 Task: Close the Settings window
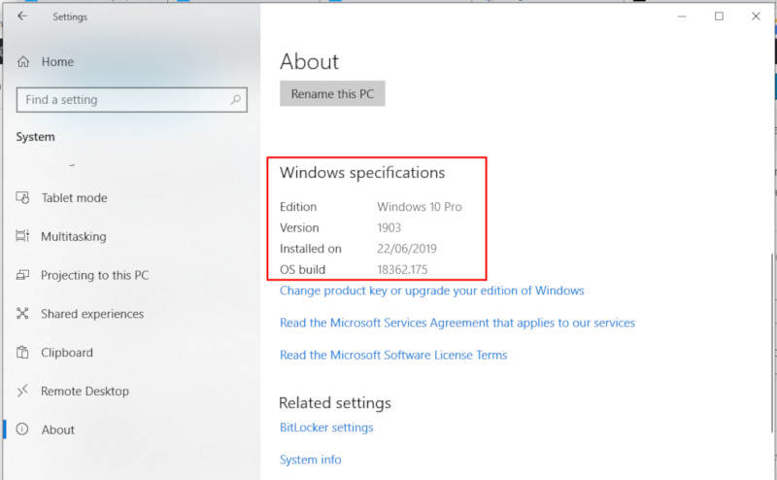756,17
